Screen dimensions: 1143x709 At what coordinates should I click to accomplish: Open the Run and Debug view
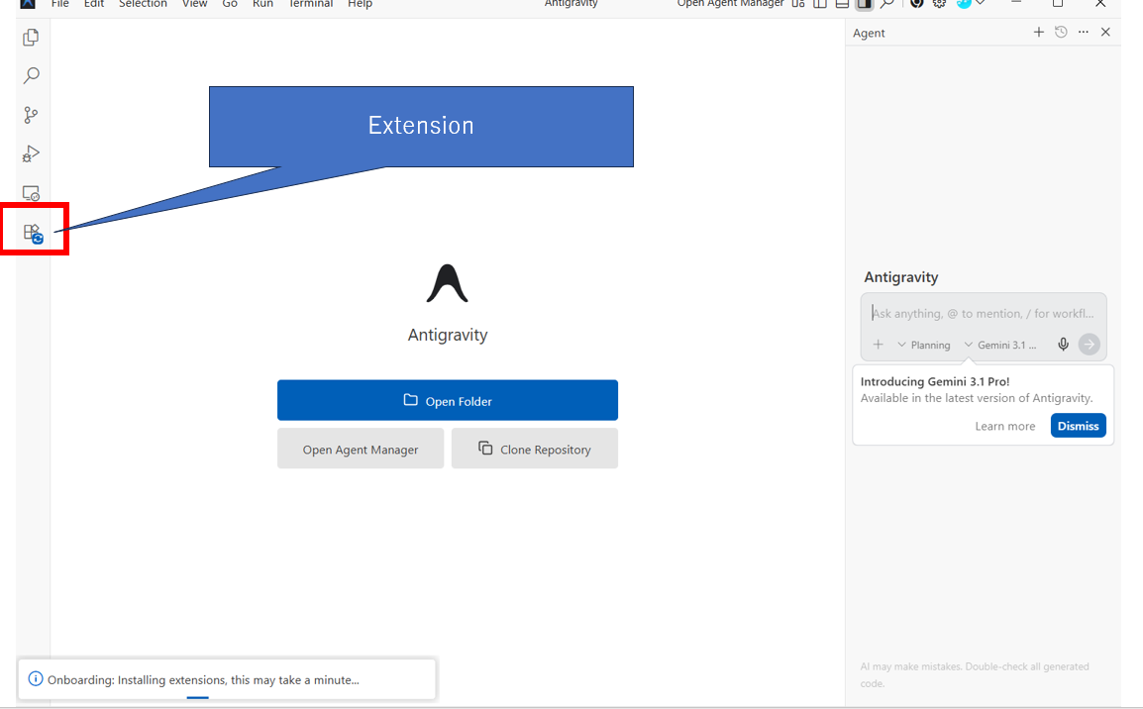[x=31, y=153]
